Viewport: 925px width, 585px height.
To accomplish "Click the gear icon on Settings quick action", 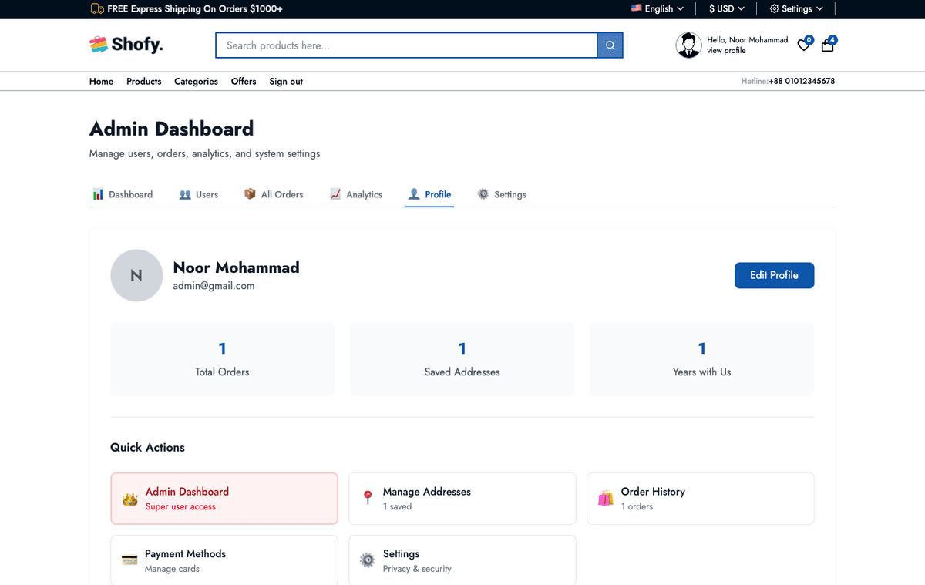I will pyautogui.click(x=368, y=560).
